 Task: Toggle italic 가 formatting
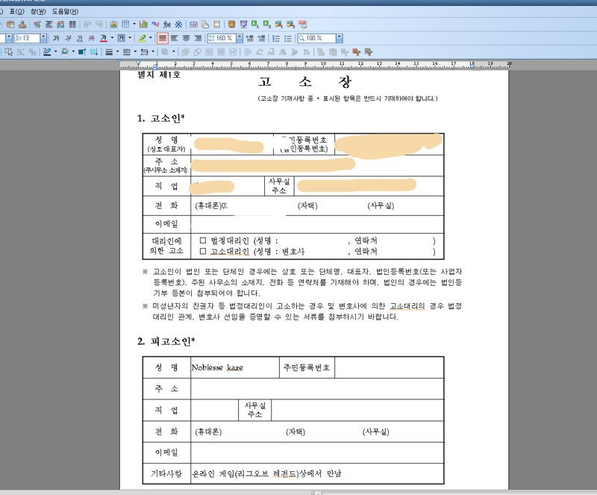(x=68, y=38)
